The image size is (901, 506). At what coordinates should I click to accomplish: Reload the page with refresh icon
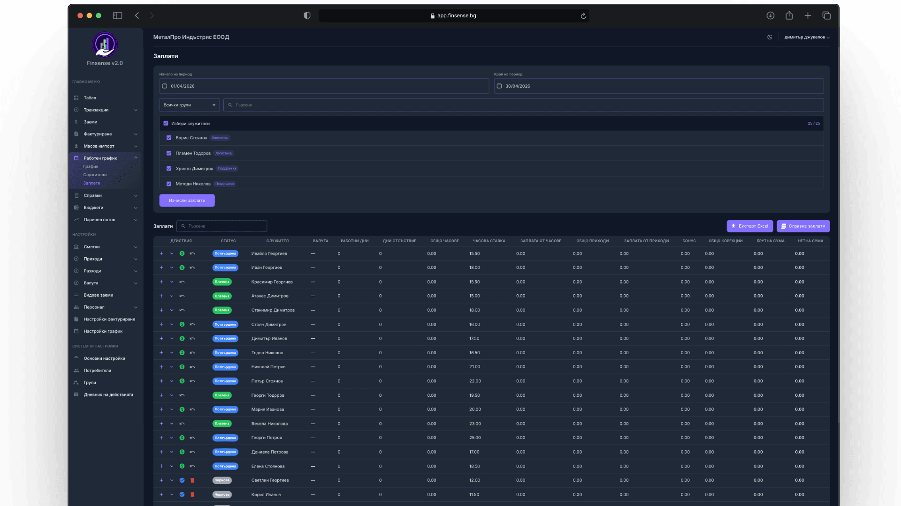(583, 15)
